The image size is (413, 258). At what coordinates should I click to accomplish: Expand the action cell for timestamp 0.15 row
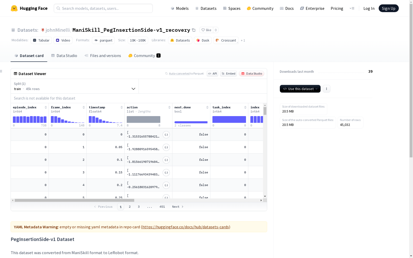tap(166, 173)
